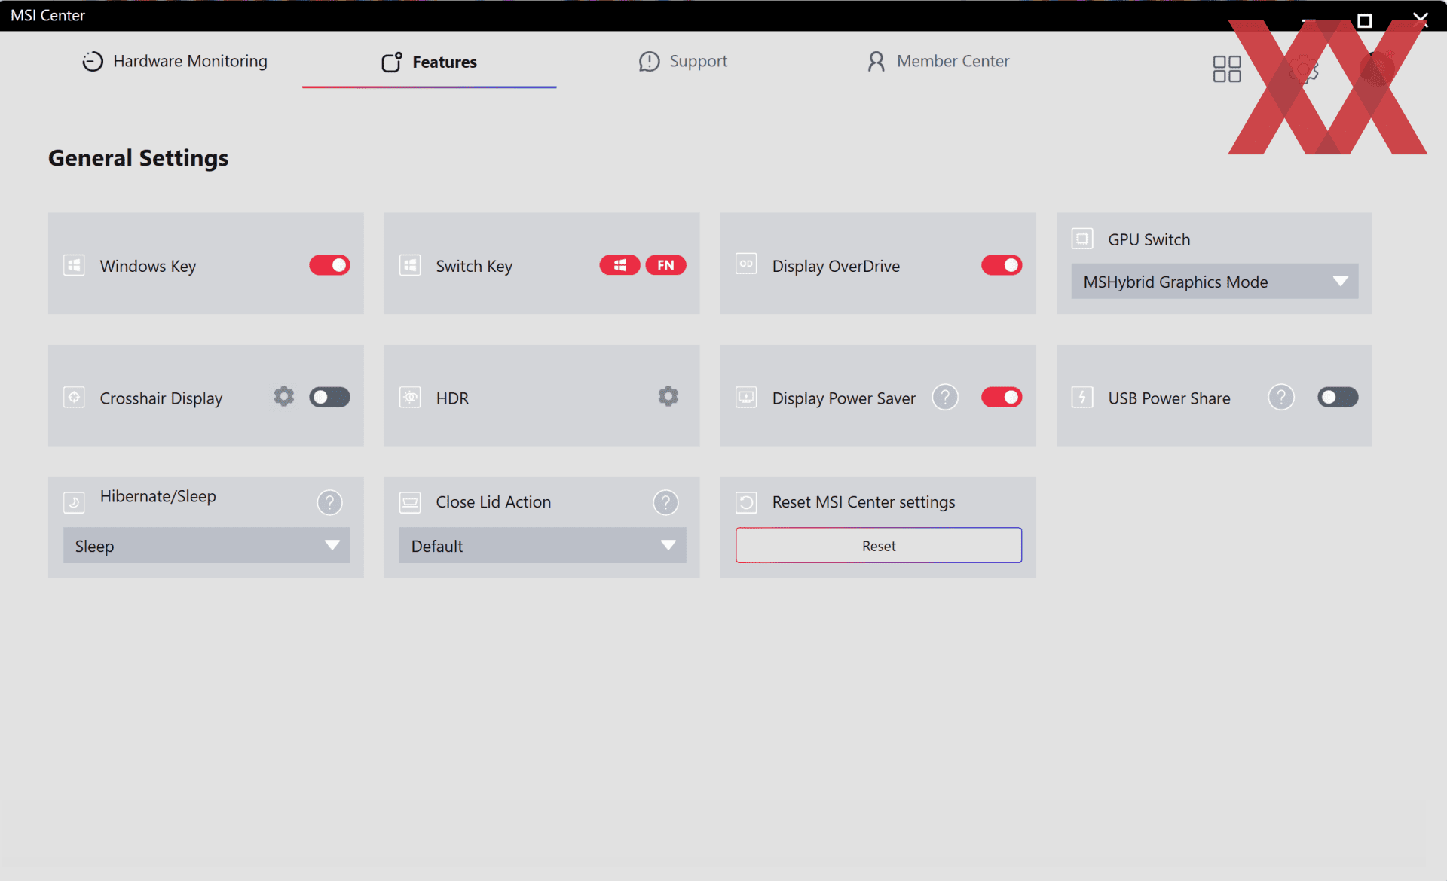Screen dimensions: 1447x881
Task: Open the GPU Switch mode dropdown
Action: [1214, 282]
